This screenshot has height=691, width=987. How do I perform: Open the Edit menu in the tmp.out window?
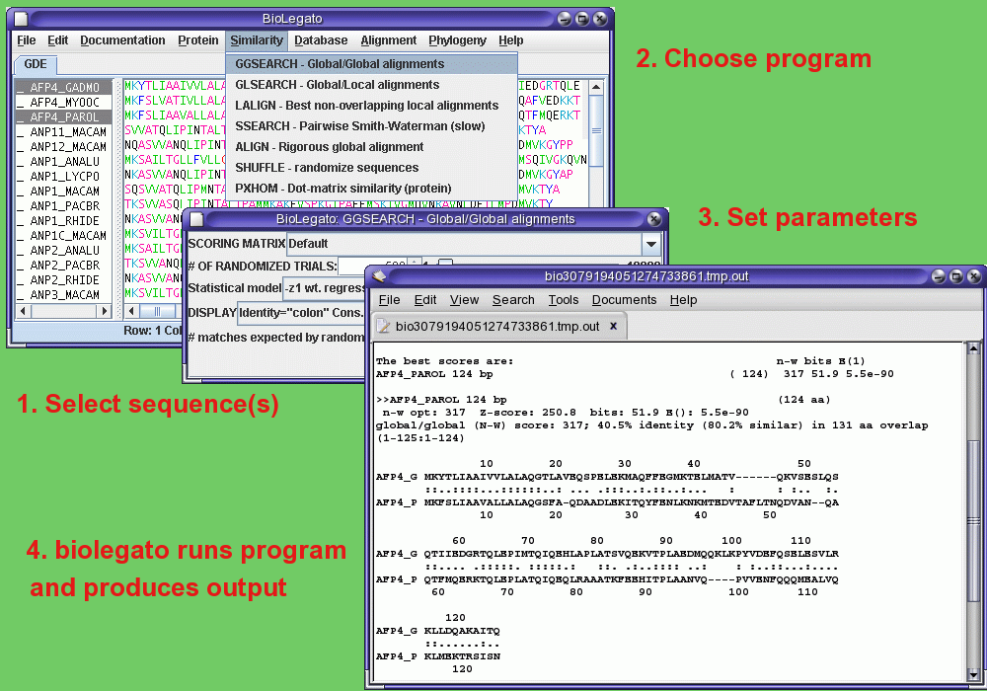(424, 300)
